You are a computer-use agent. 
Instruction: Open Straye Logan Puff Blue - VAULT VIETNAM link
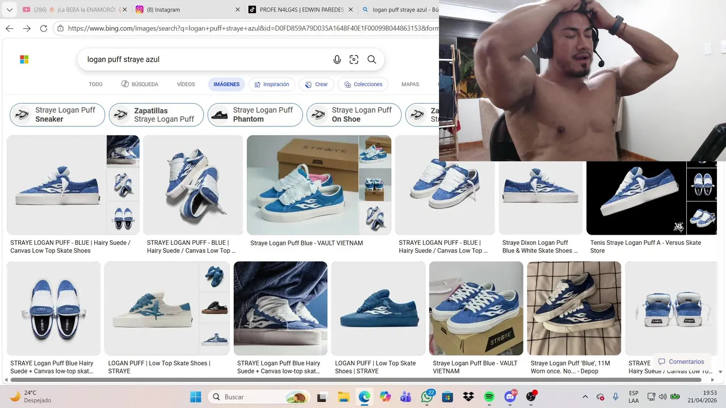(307, 243)
